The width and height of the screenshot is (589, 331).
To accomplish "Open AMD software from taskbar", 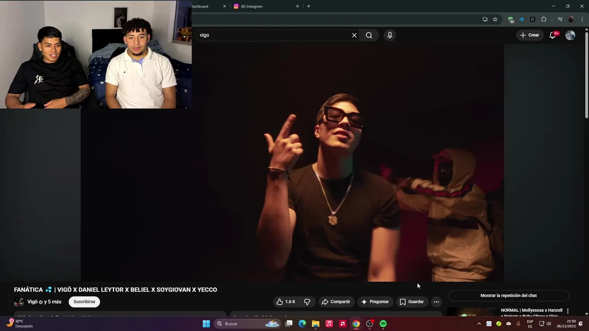I will pos(342,324).
